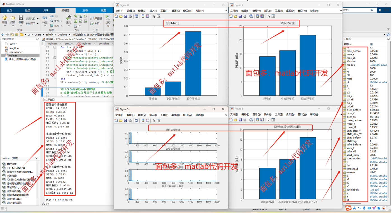Click Save icon in Figure 8 toolbar
This screenshot has width=392, height=213.
click(x=126, y=16)
